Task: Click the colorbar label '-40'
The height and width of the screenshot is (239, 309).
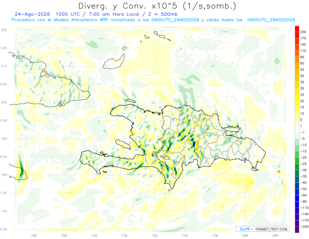Action: (304, 183)
